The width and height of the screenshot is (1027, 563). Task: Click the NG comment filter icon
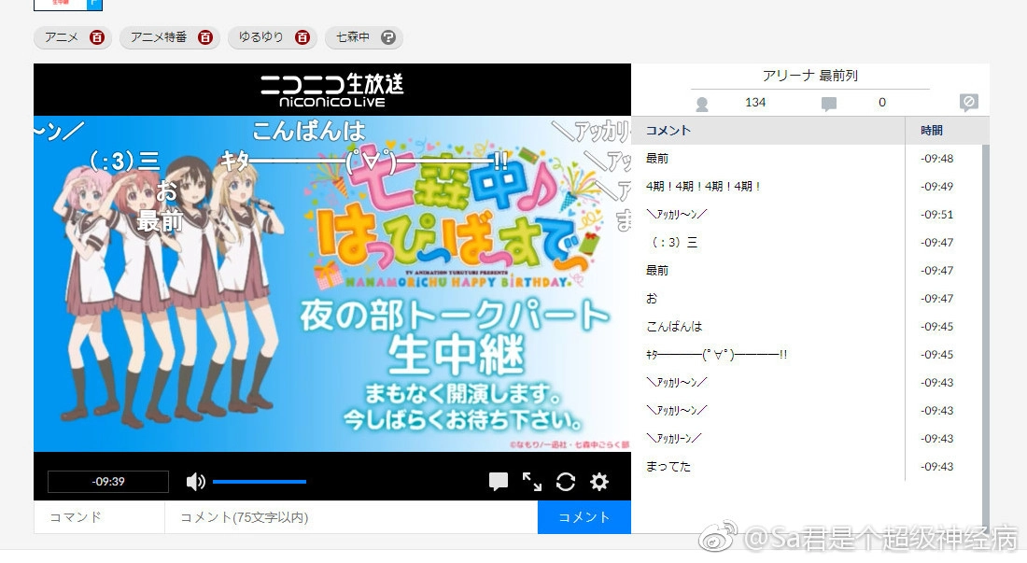[969, 103]
